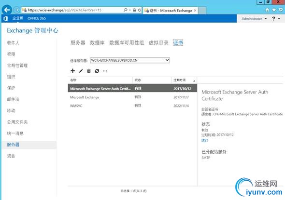Open browser home icon
The width and height of the screenshot is (285, 200).
267,10
